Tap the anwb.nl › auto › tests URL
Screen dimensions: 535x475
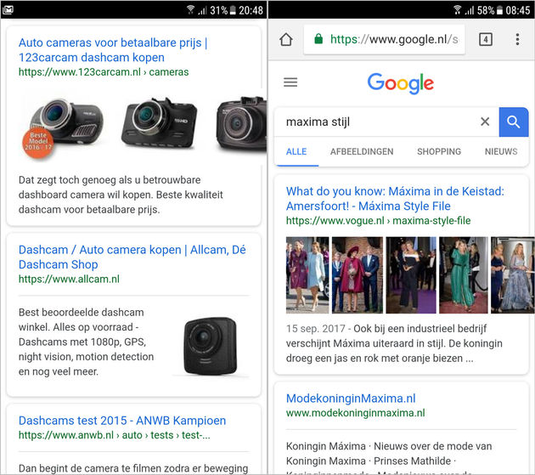point(114,435)
